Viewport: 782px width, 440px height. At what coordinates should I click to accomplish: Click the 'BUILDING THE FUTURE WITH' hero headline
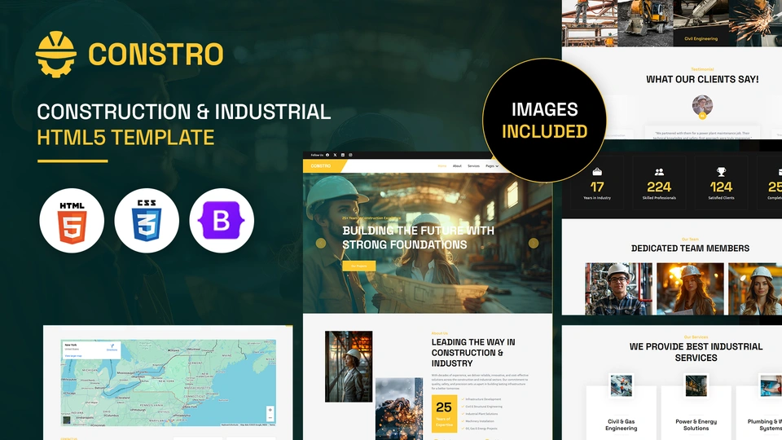point(418,231)
